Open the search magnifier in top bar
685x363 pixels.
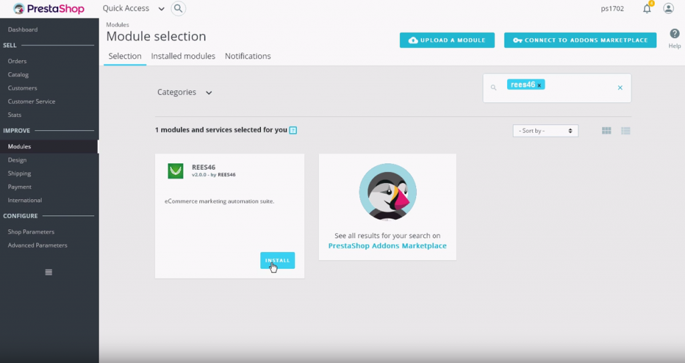[x=178, y=8]
